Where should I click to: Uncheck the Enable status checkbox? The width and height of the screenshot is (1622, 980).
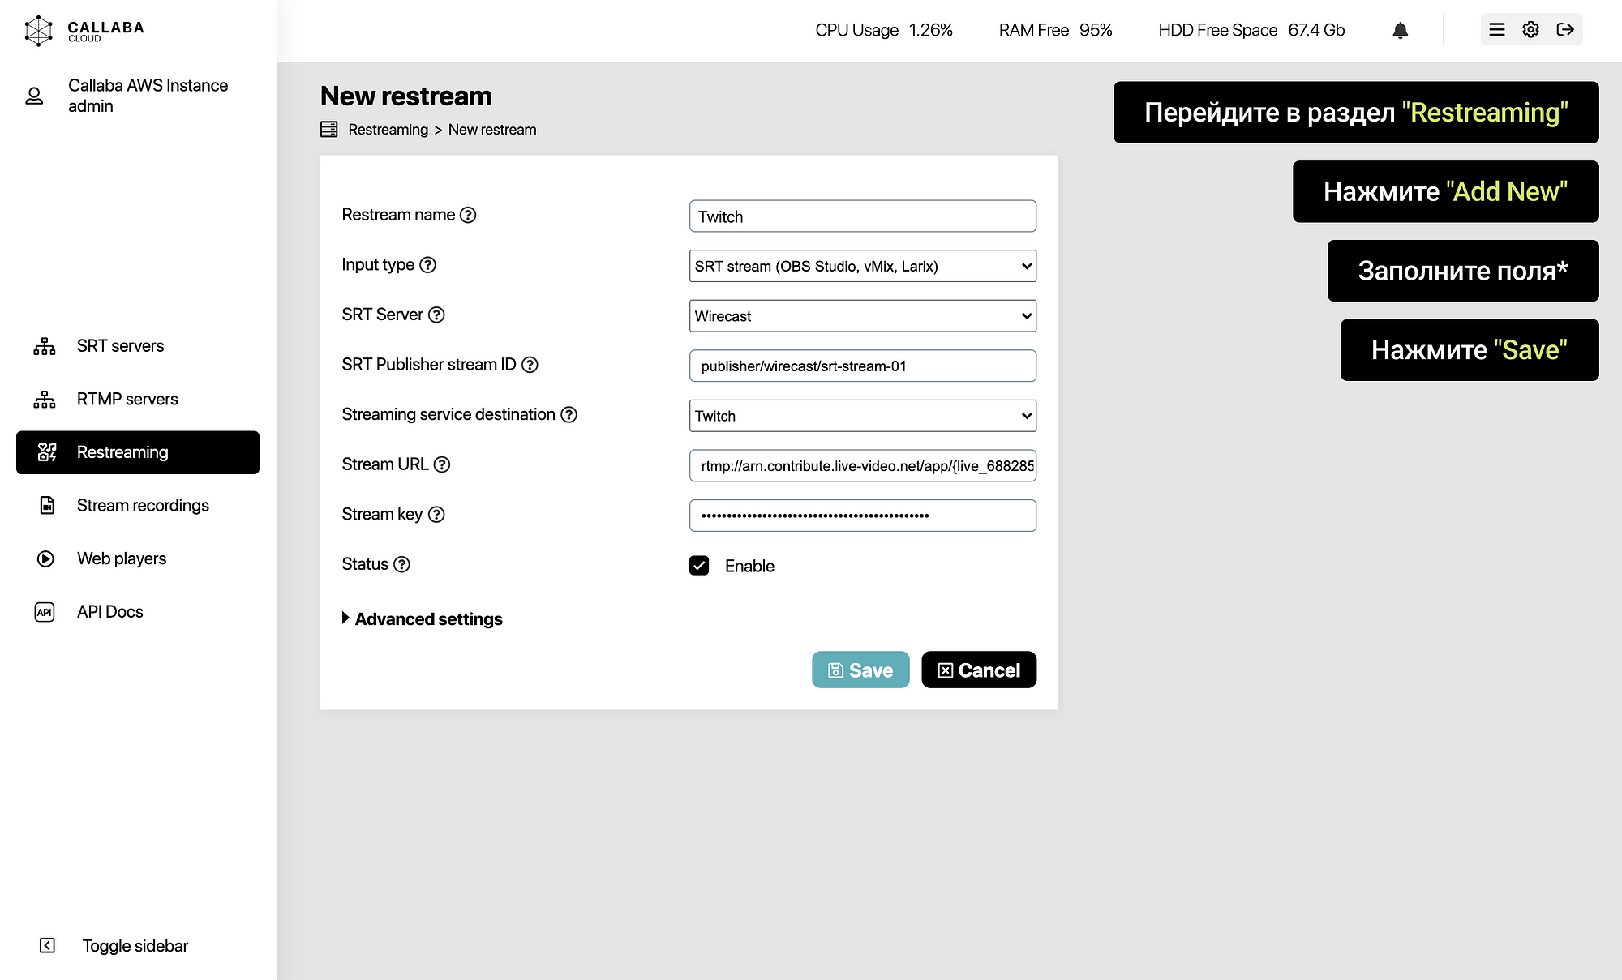(699, 566)
